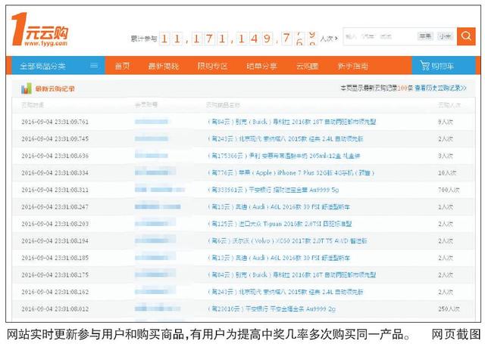Switch to 限购专区 section
This screenshot has width=485, height=344.
pyautogui.click(x=212, y=66)
